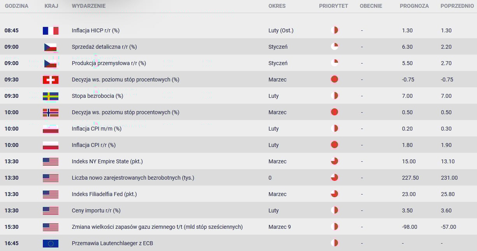Sort by the PRIORYTET column header

333,6
